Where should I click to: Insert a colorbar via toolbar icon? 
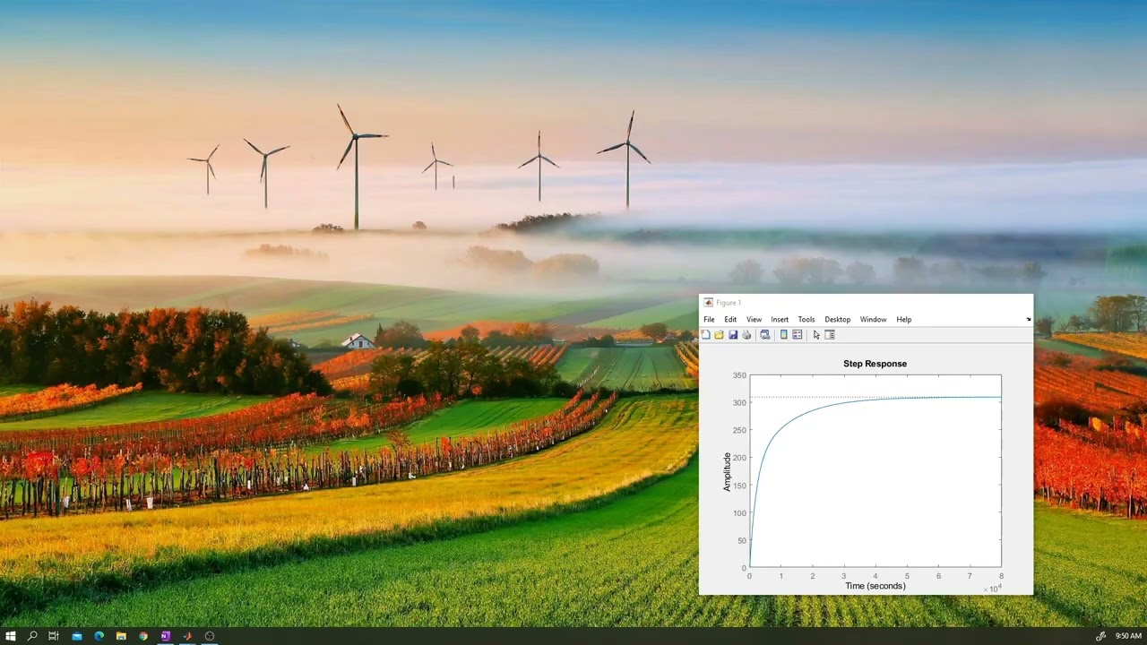click(x=784, y=335)
